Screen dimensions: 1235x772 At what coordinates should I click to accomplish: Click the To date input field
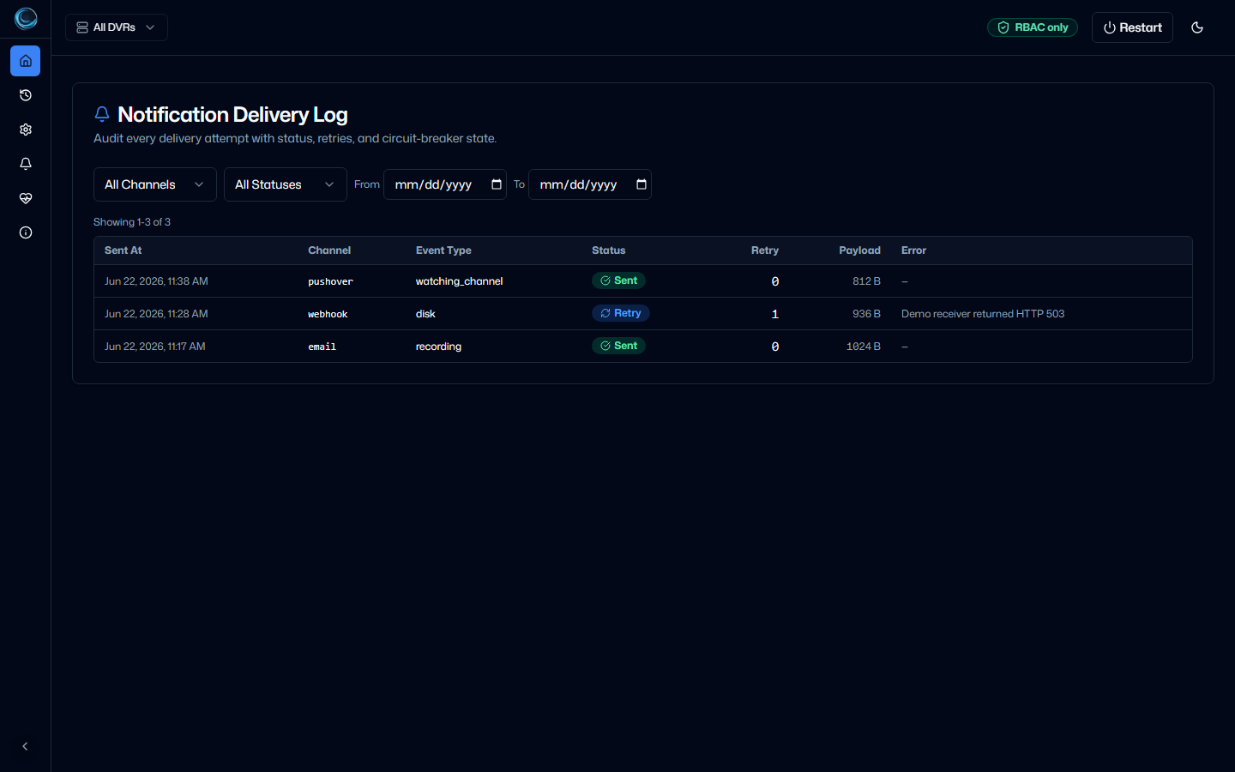pos(590,184)
